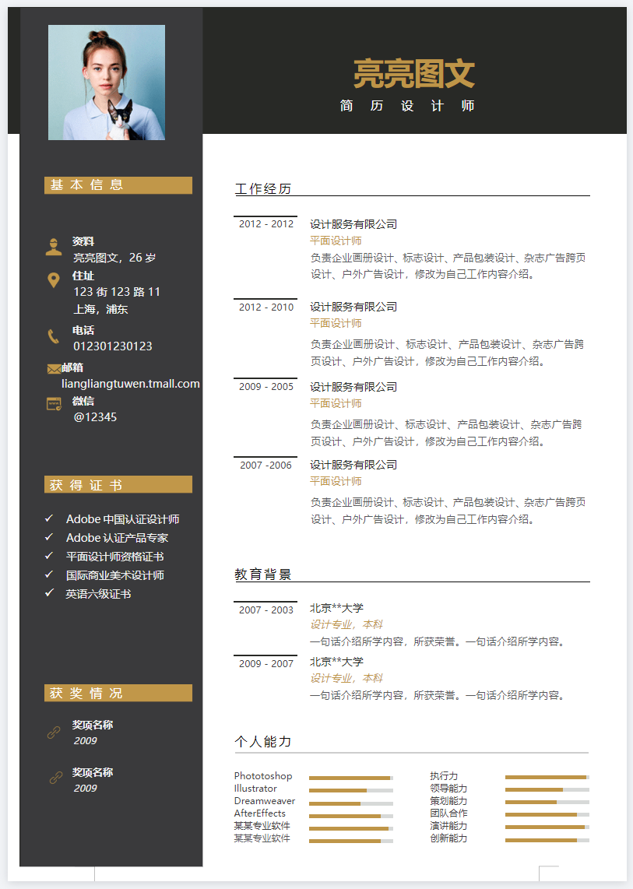633x889 pixels.
Task: Click the address line 123 街 123 路 11
Action: tap(117, 292)
